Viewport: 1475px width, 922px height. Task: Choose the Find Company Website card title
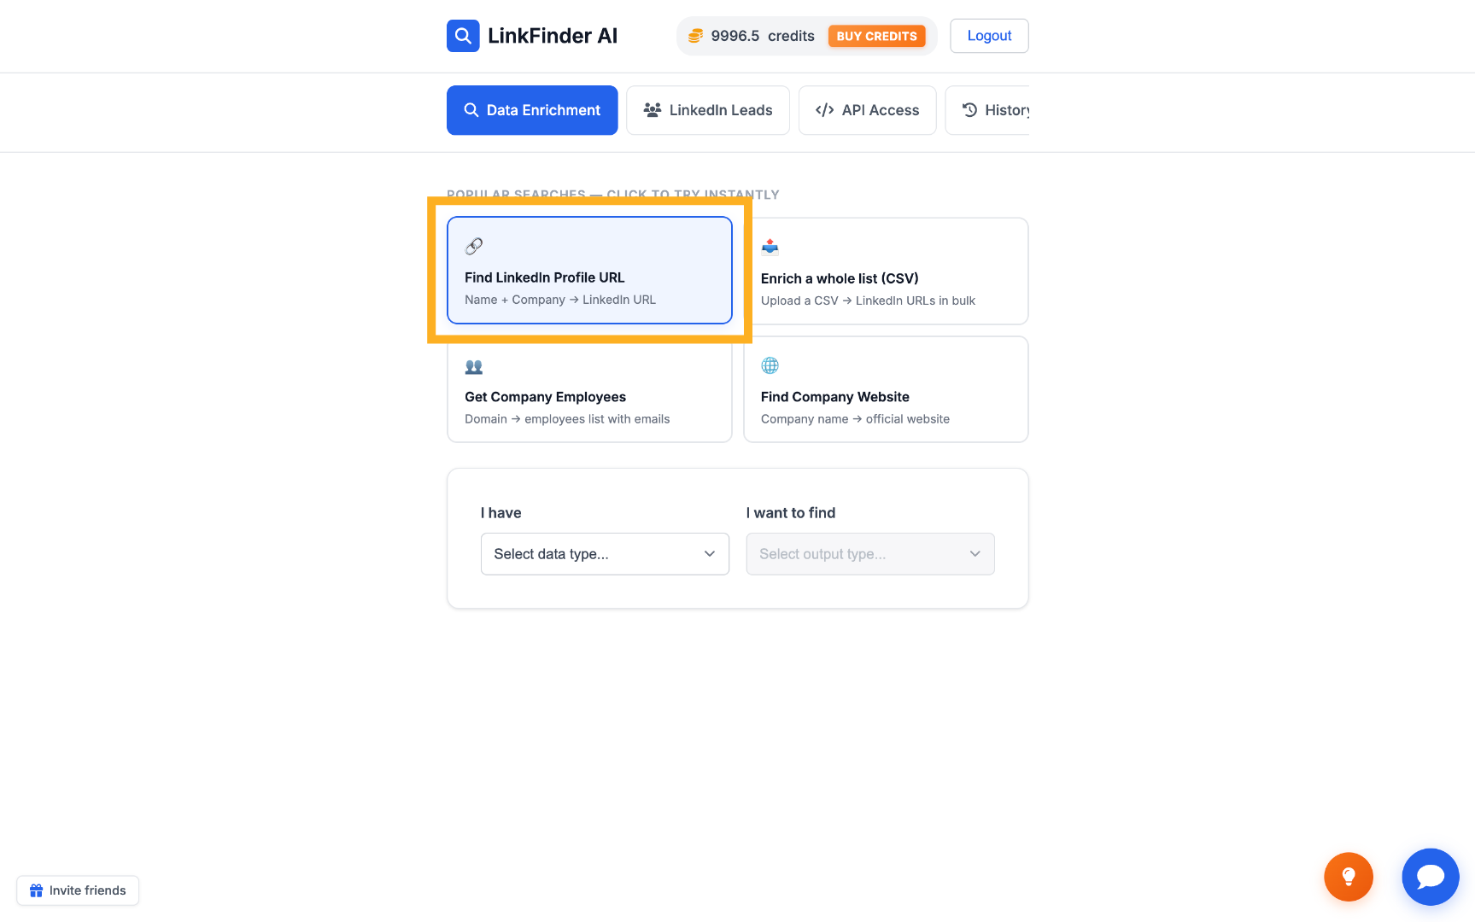(x=834, y=397)
